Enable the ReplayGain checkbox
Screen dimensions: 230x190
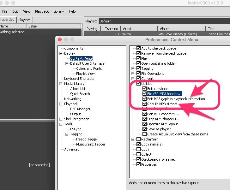coord(138,139)
